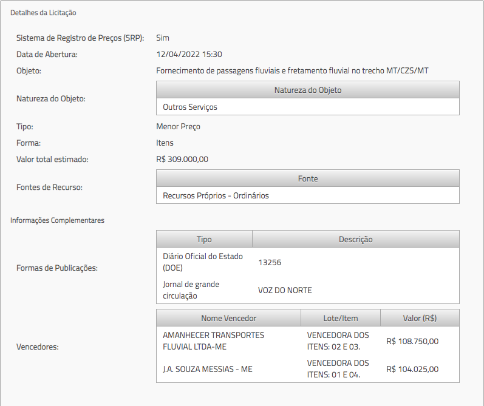Viewport: 484px width, 406px height.
Task: Select the Outros Serviços table row
Action: 190,107
